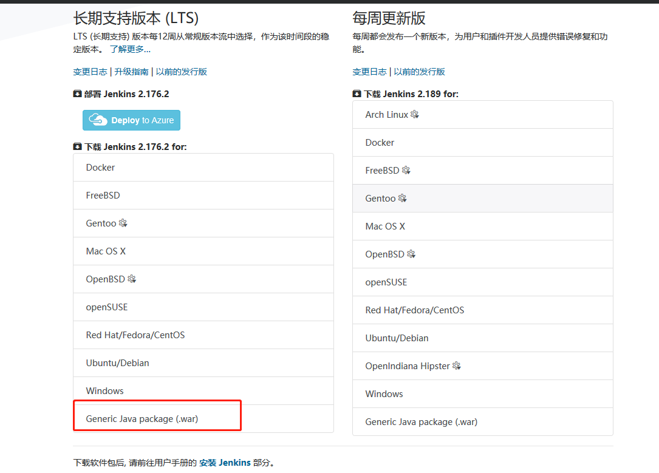Download LTS Generic Java package (.war)
The width and height of the screenshot is (659, 473).
coord(203,419)
